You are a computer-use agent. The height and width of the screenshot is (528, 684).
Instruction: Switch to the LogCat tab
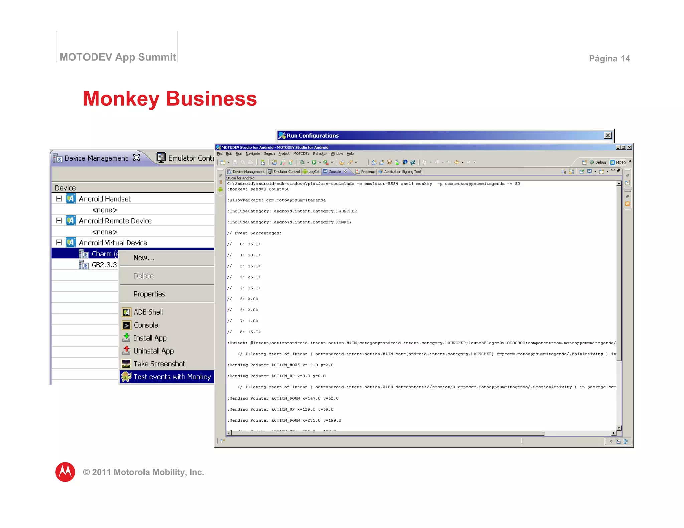[x=311, y=172]
